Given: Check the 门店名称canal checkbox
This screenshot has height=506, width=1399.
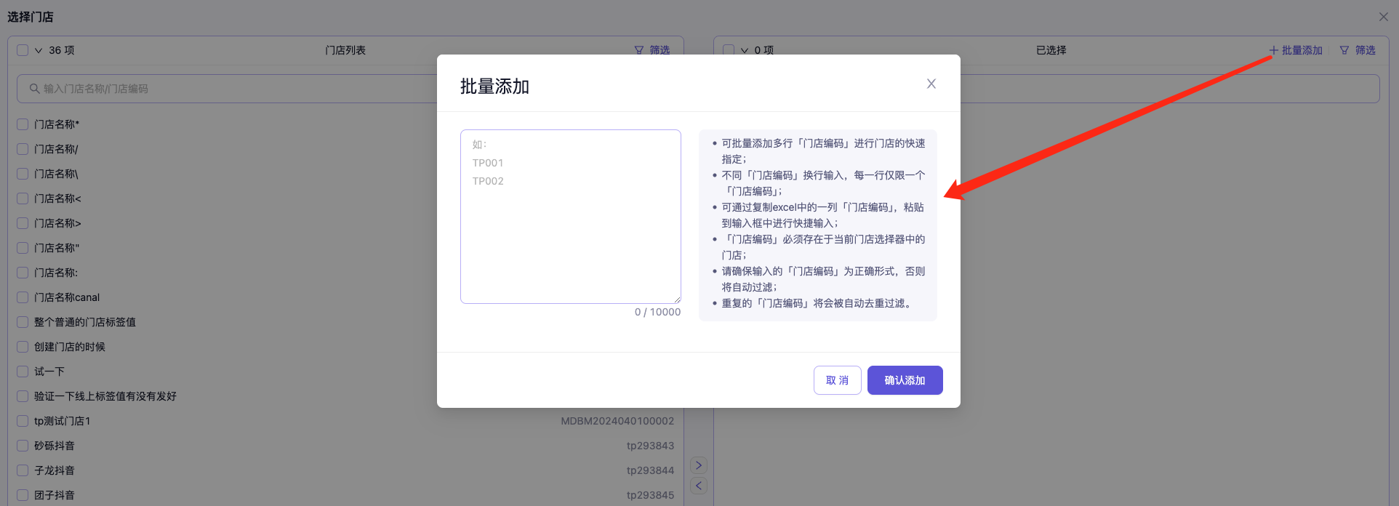Looking at the screenshot, I should (23, 297).
